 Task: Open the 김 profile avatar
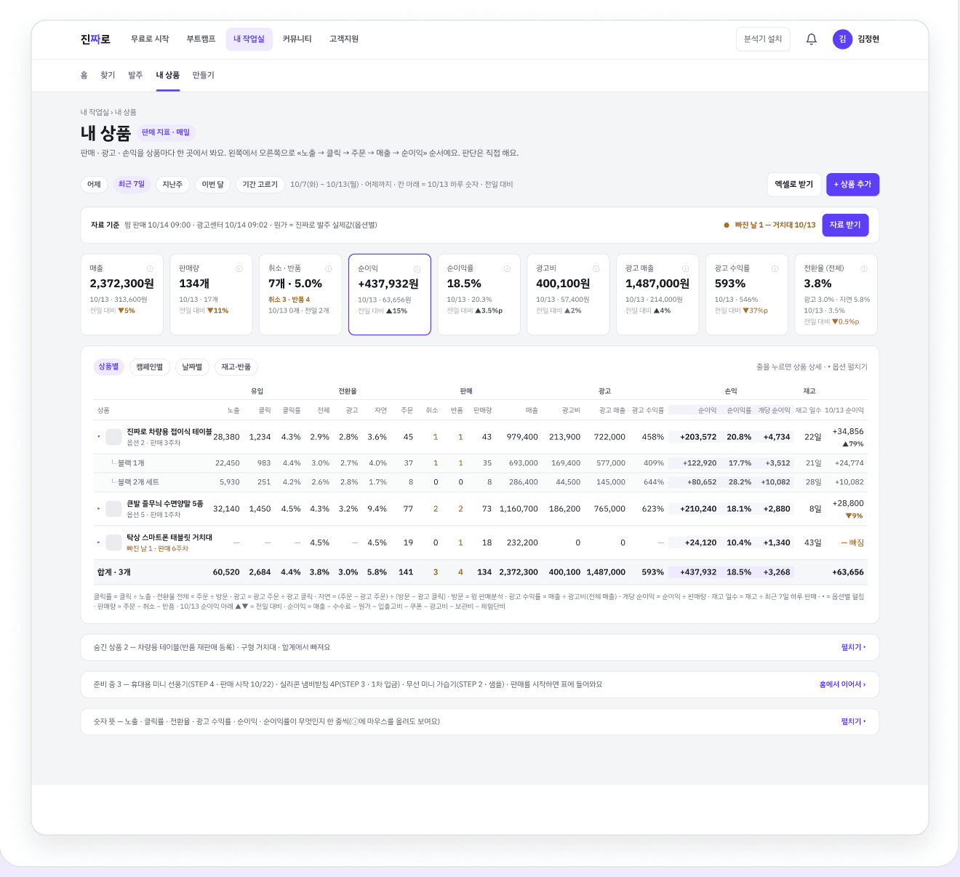click(842, 39)
